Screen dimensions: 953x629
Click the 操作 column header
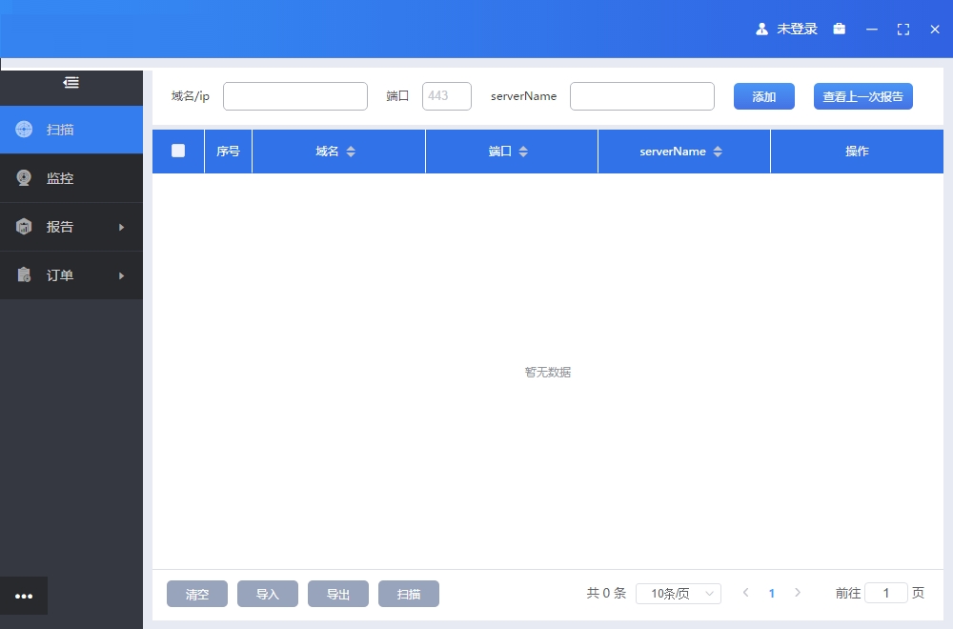pyautogui.click(x=857, y=151)
